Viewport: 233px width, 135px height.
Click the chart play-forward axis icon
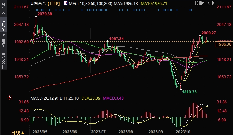[x=208, y=3]
